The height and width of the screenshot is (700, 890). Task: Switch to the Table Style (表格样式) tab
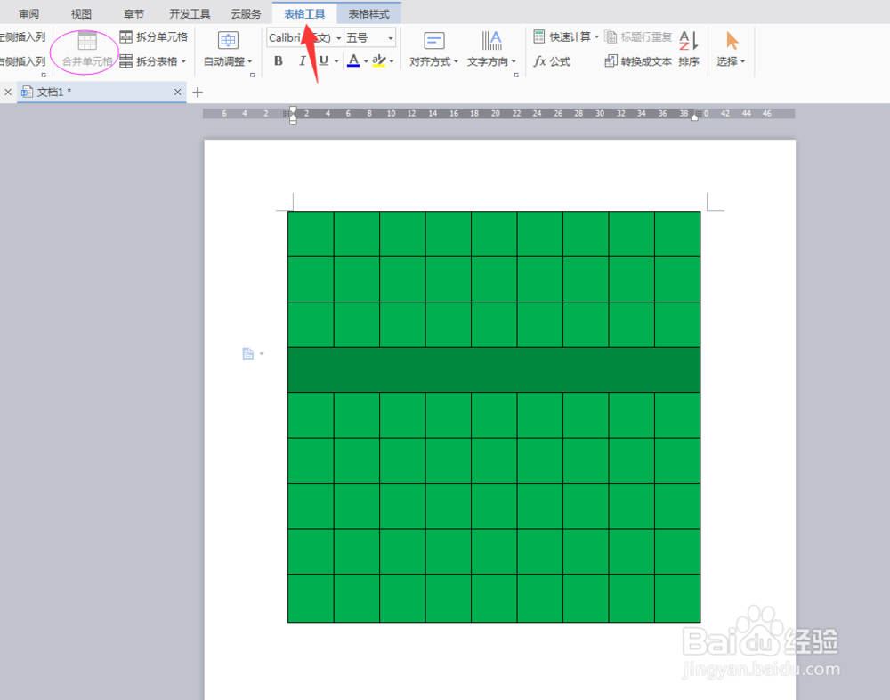(369, 13)
